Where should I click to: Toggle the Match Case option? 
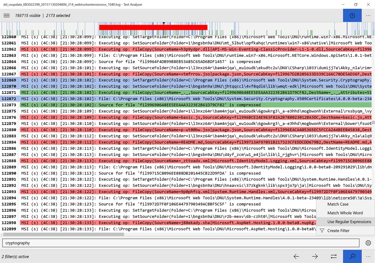[x=346, y=204]
